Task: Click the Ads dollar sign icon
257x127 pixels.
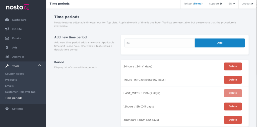Action: [x=7, y=47]
